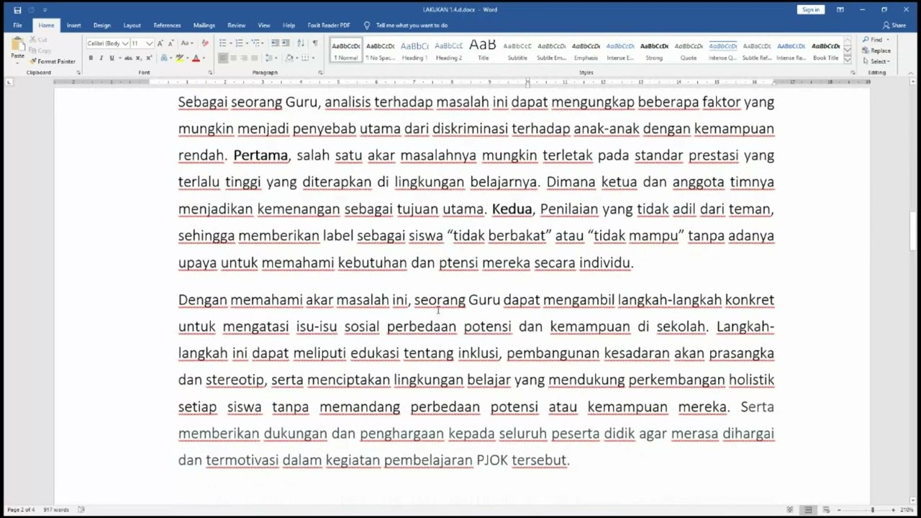Click the Clear All Formatting icon
The image size is (921, 518).
tap(205, 43)
